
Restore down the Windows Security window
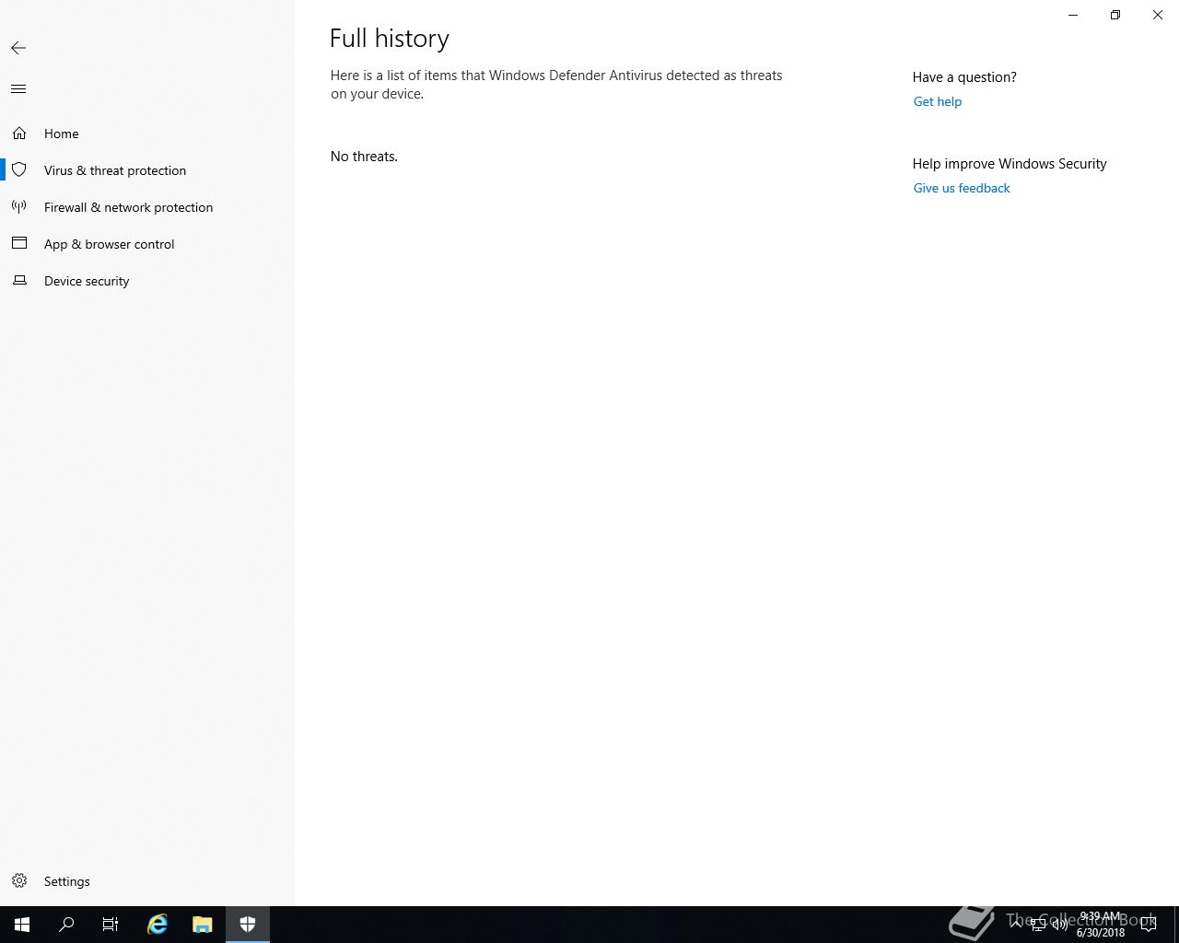click(x=1115, y=15)
